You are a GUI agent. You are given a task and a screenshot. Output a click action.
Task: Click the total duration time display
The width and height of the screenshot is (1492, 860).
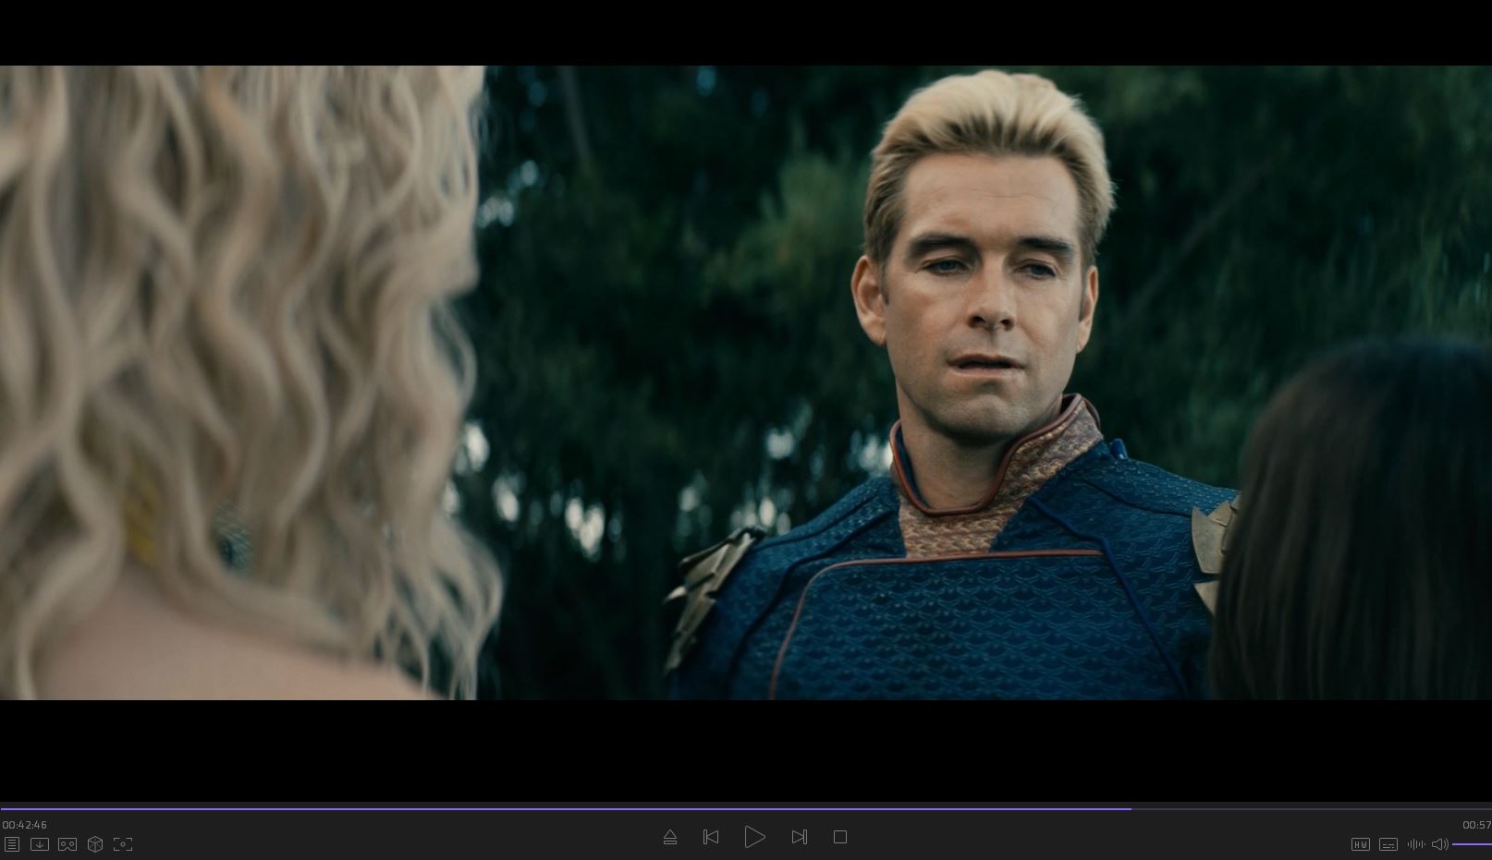coord(1476,825)
